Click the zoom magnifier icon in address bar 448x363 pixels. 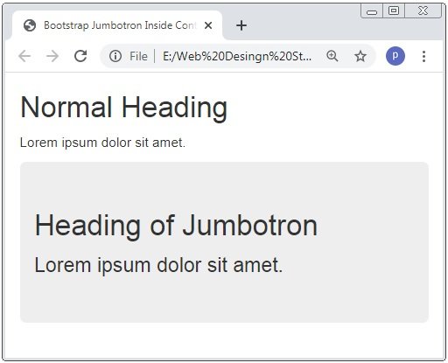pos(332,56)
